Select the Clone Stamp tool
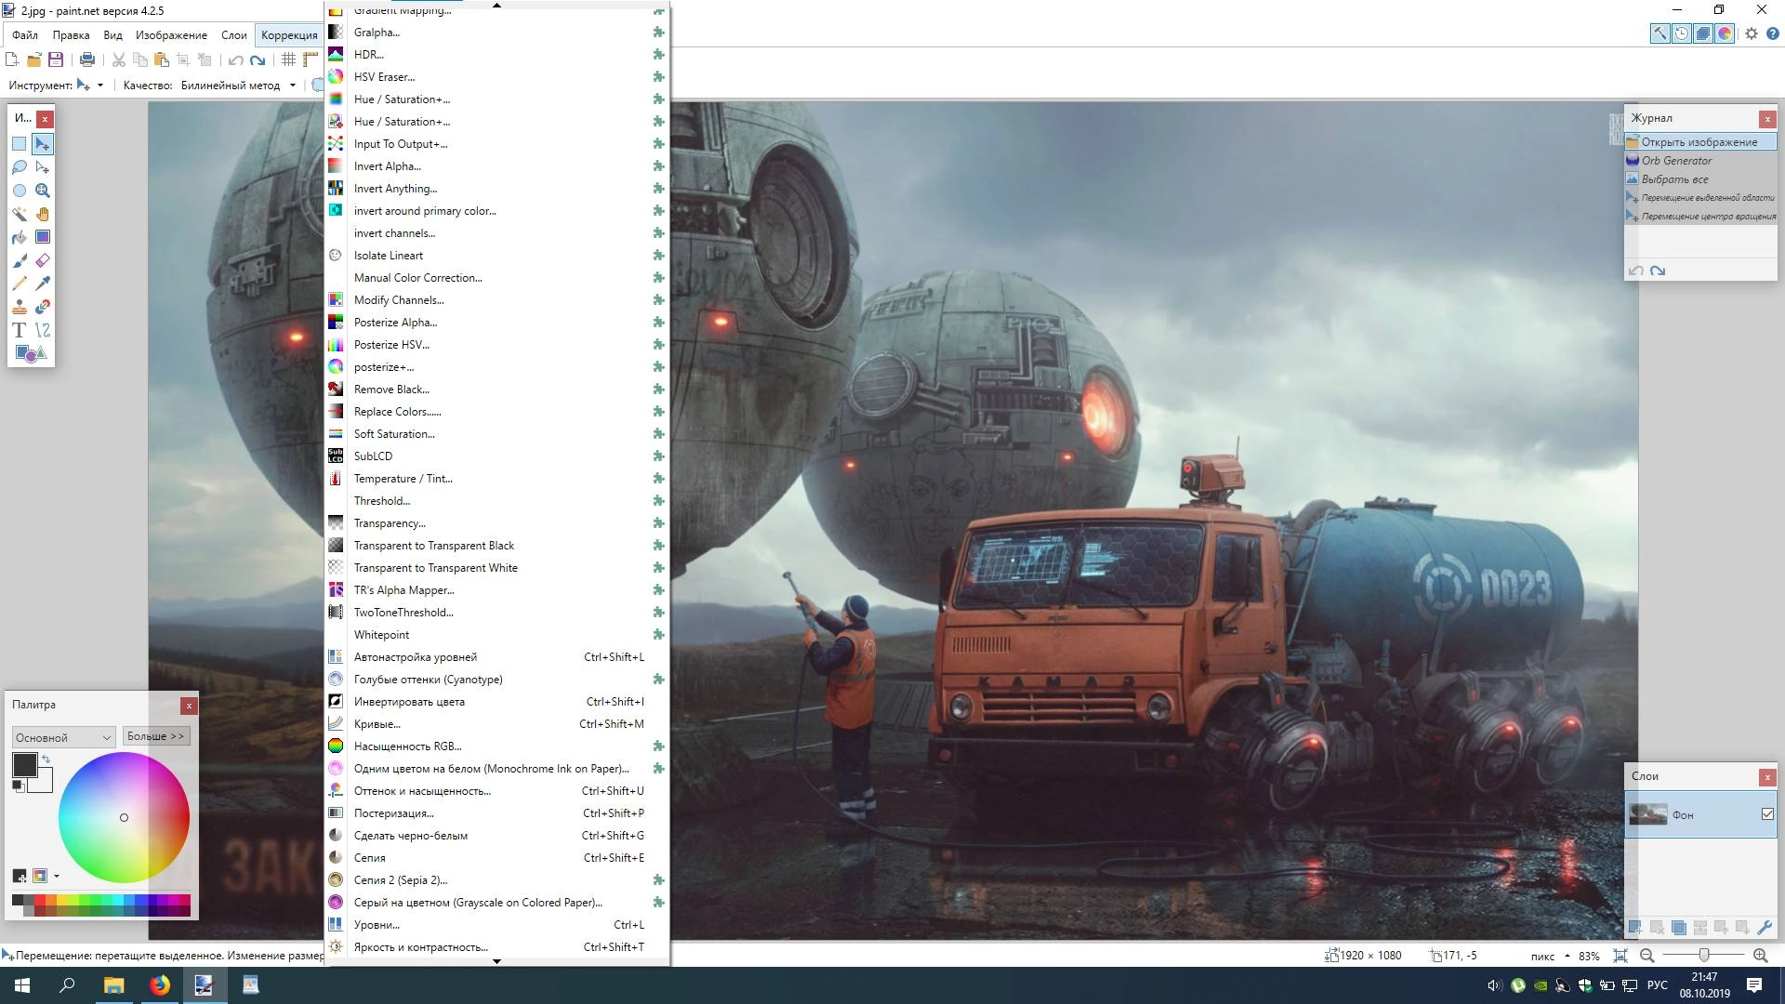The height and width of the screenshot is (1004, 1785). [x=20, y=307]
